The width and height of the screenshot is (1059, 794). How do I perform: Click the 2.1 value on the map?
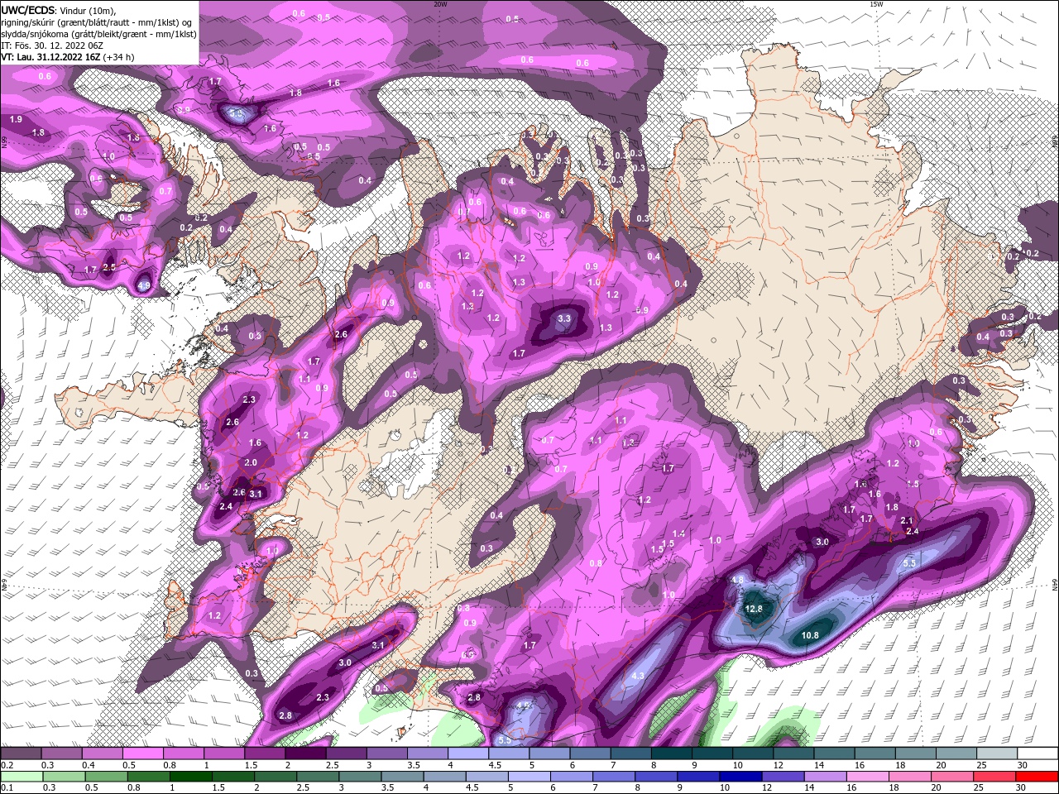pos(907,520)
